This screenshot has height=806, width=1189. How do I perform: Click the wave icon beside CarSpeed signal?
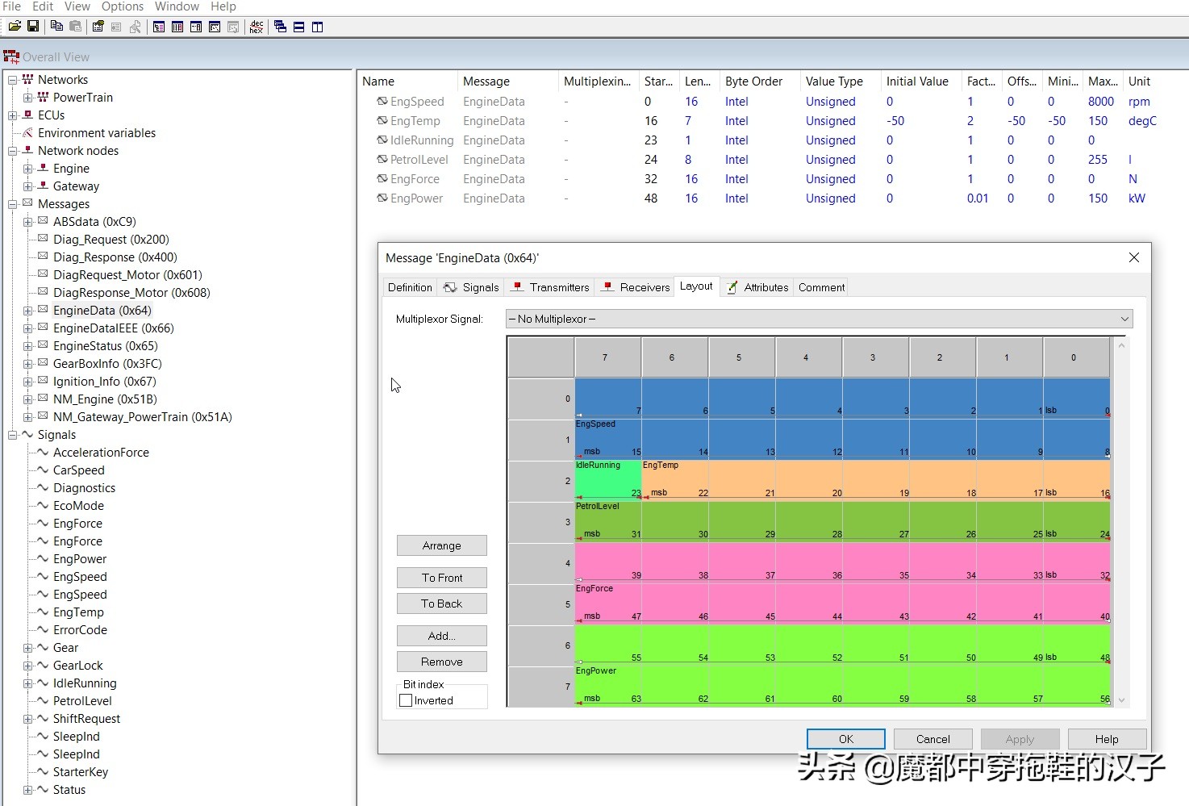pos(44,470)
